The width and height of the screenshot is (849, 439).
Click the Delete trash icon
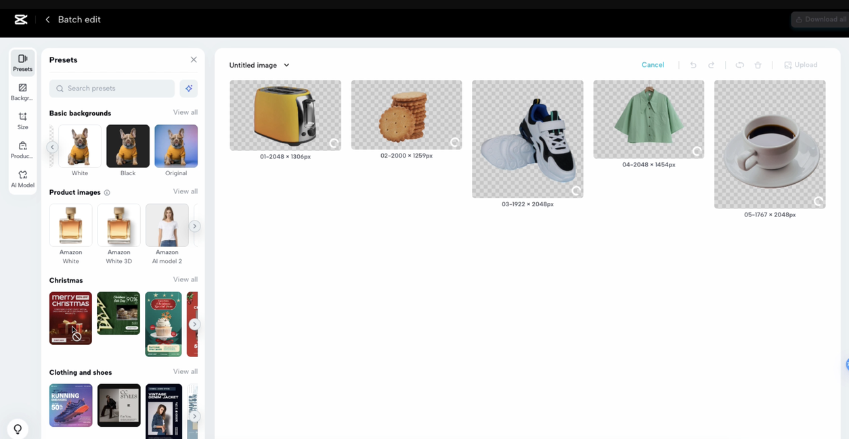758,65
